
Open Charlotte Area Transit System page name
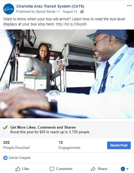(50, 6)
